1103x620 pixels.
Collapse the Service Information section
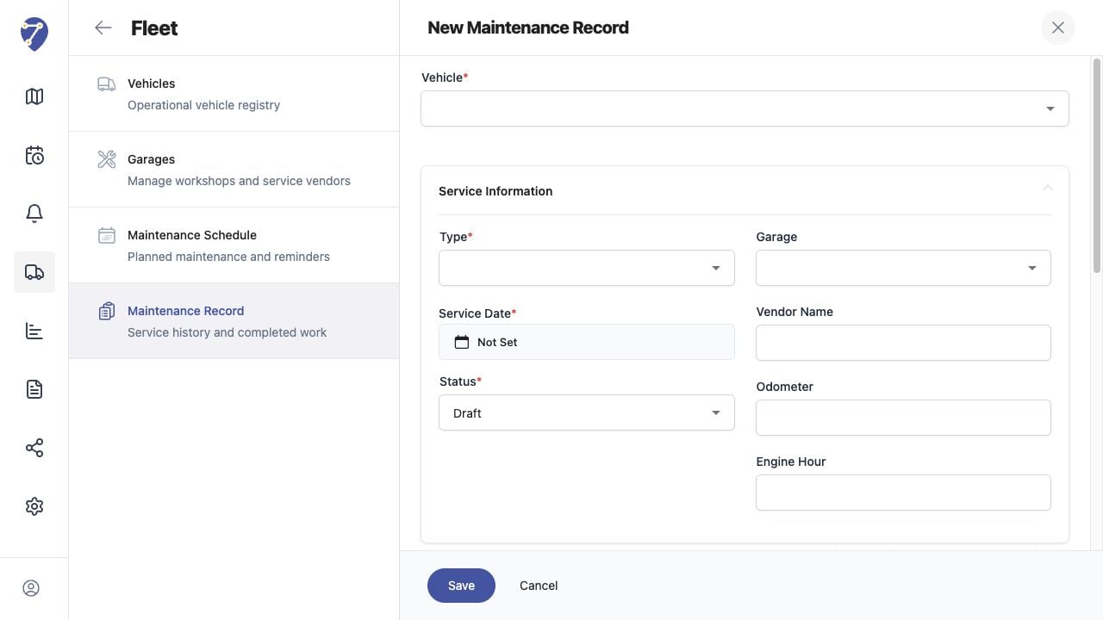pos(1048,189)
